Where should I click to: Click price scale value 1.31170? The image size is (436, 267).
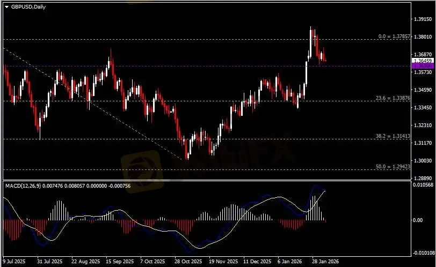click(x=423, y=143)
